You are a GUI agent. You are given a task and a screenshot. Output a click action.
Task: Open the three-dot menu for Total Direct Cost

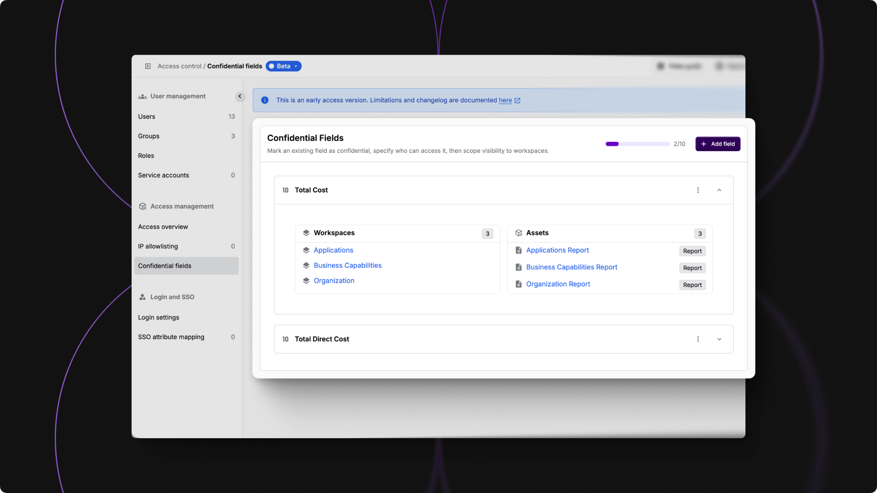(x=698, y=339)
